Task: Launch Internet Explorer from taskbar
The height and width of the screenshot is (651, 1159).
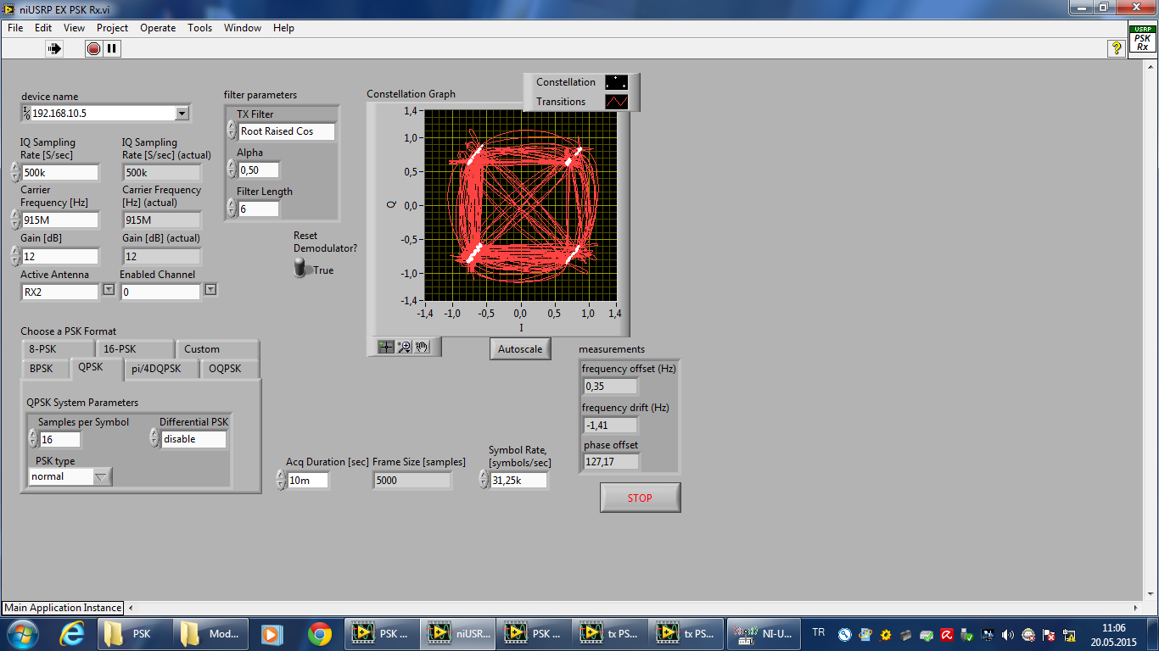Action: tap(73, 633)
